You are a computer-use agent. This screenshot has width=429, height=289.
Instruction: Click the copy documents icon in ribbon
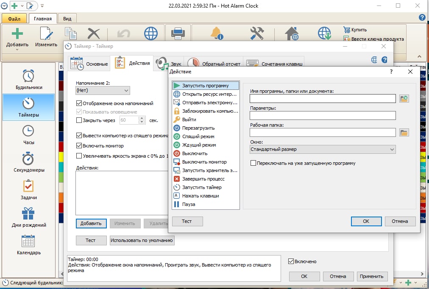pos(71,33)
